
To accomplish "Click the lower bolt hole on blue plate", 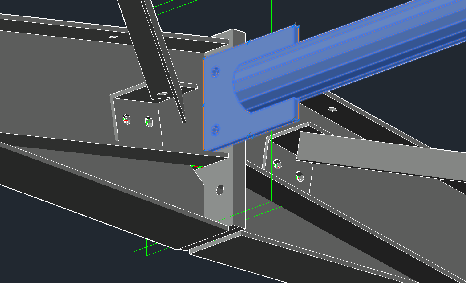I will point(216,130).
